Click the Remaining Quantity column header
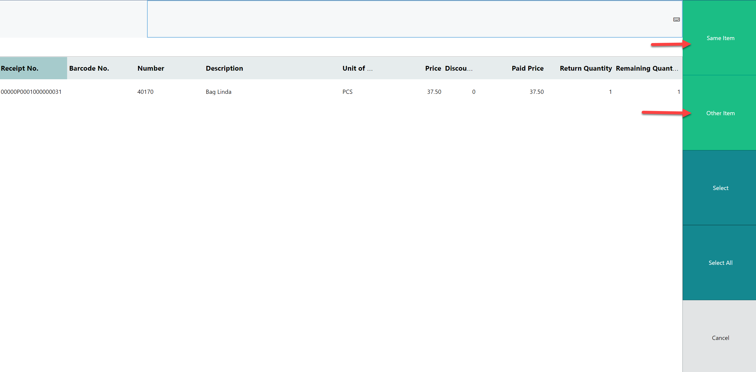 point(647,68)
